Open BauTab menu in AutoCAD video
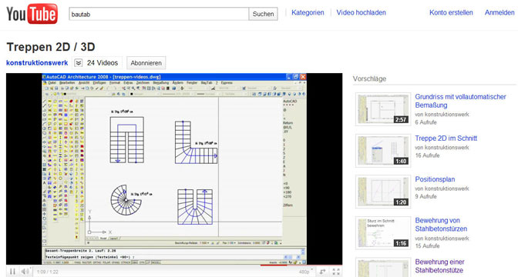Viewport: 518px width, 277px height. coord(207,83)
